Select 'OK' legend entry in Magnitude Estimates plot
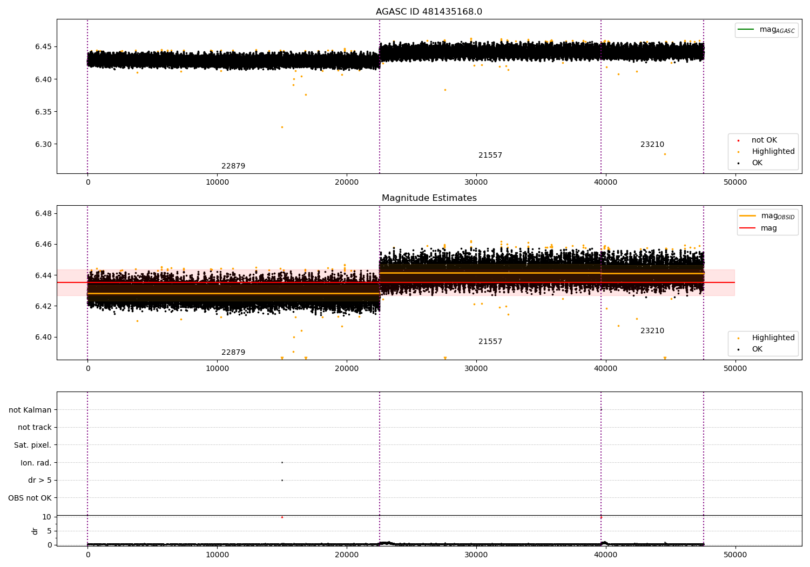This screenshot has width=810, height=567. pyautogui.click(x=757, y=349)
